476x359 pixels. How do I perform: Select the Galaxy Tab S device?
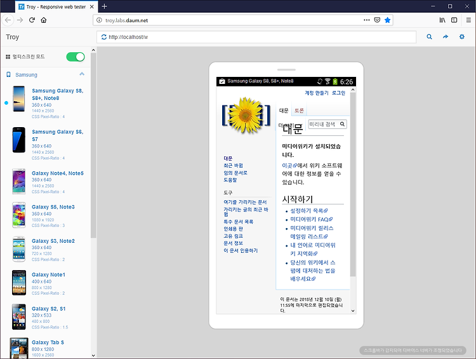[48, 342]
